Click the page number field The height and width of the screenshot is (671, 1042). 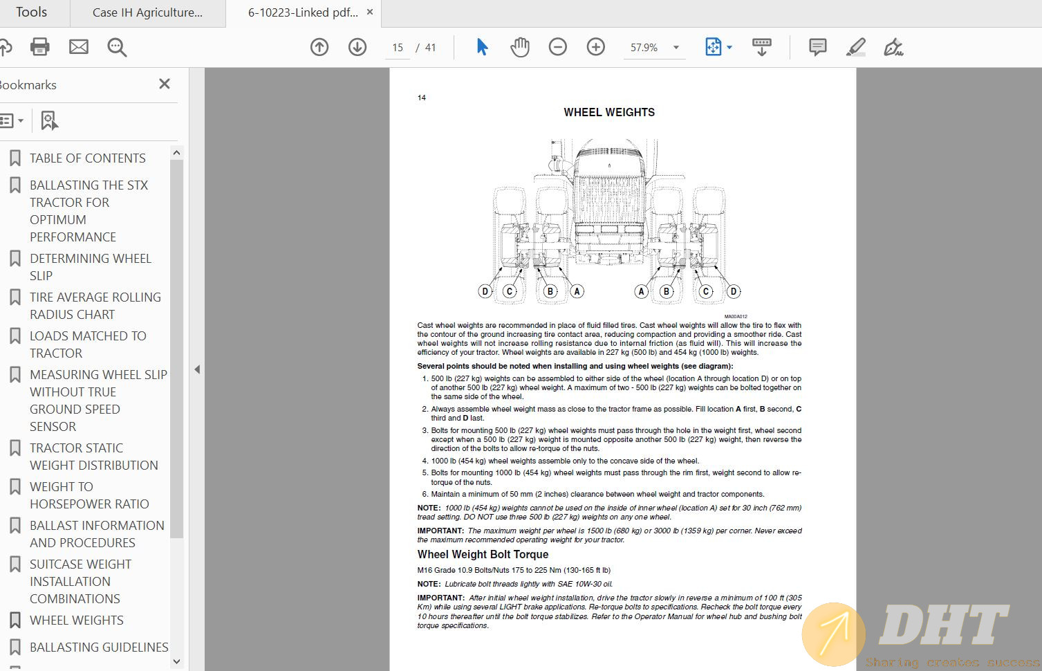(398, 48)
